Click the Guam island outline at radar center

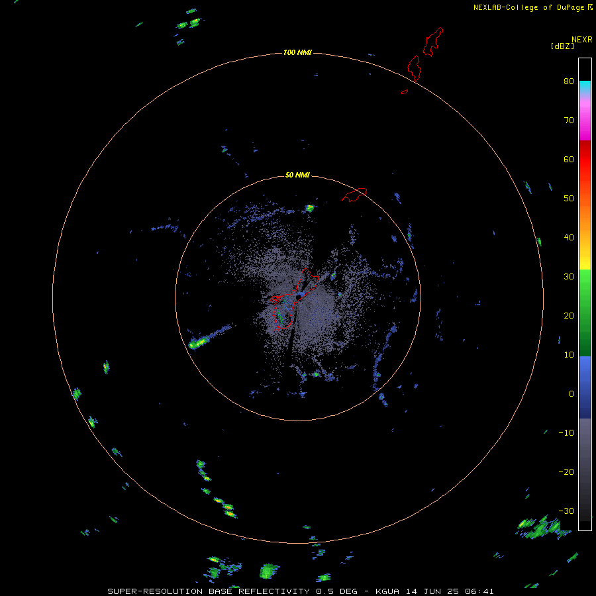coord(295,299)
